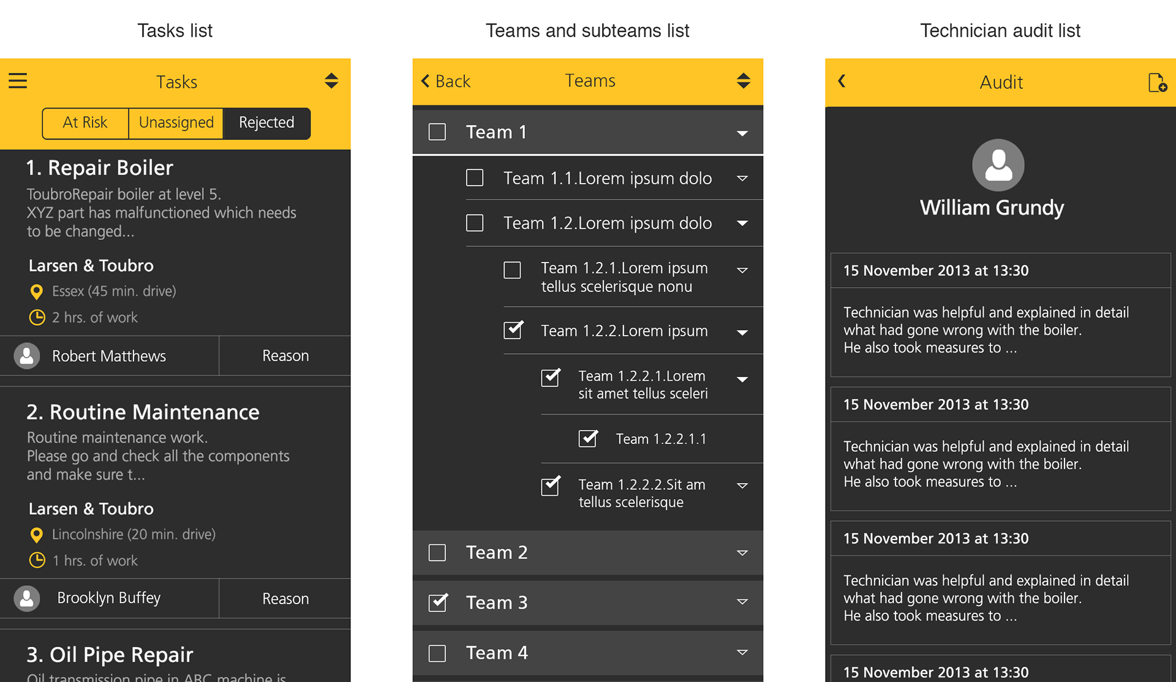Tap the Routine Maintenance description text
This screenshot has height=682, width=1176.
tap(158, 456)
